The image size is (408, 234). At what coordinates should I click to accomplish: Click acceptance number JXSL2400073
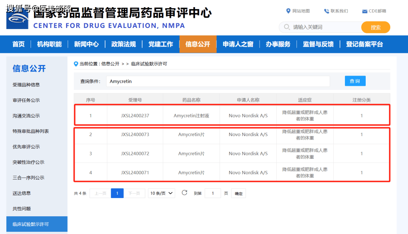[x=135, y=135]
